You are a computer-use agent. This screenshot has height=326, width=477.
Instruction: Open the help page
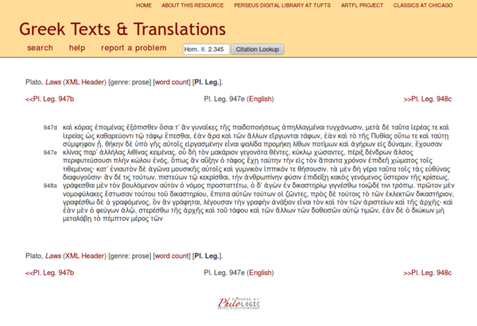[77, 49]
